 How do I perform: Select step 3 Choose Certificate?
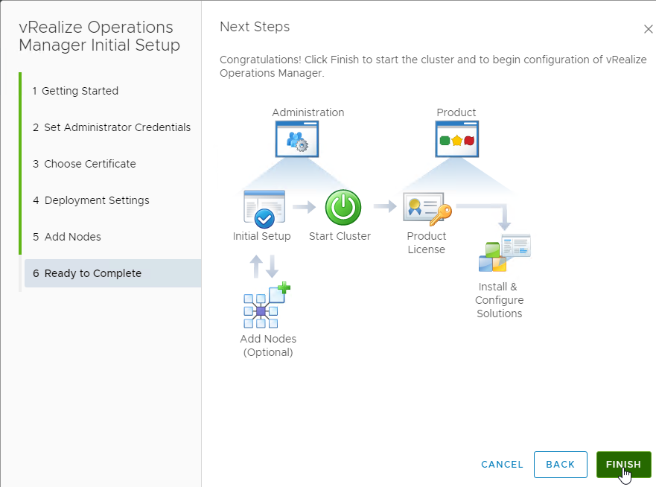tap(84, 164)
